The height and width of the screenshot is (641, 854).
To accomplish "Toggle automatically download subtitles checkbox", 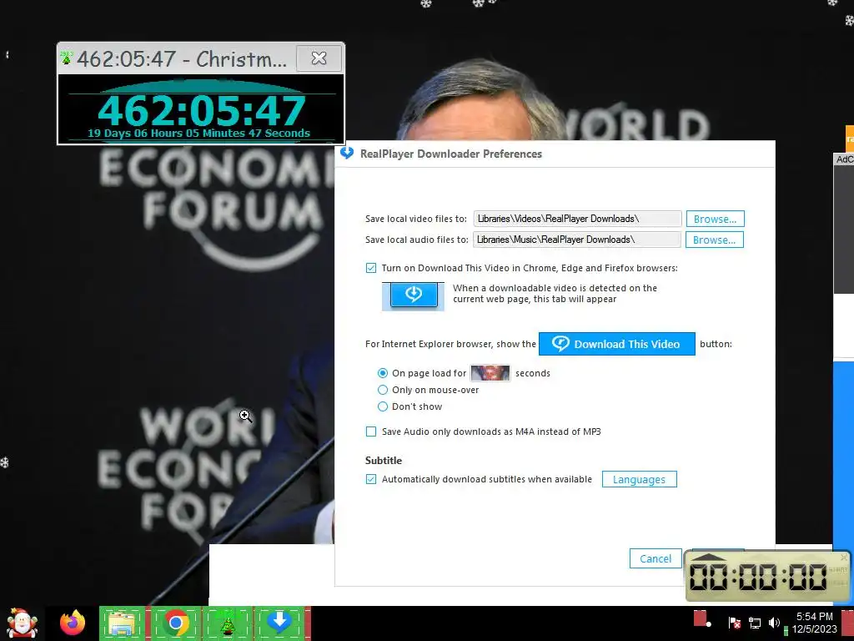I will pyautogui.click(x=371, y=479).
